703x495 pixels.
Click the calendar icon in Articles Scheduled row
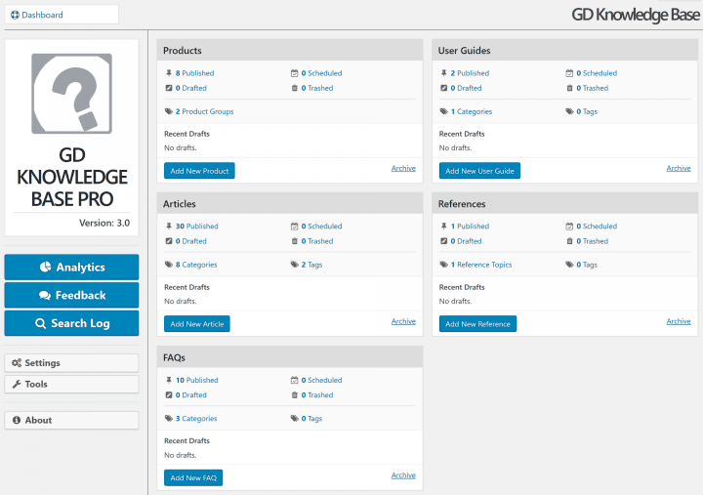pos(294,226)
